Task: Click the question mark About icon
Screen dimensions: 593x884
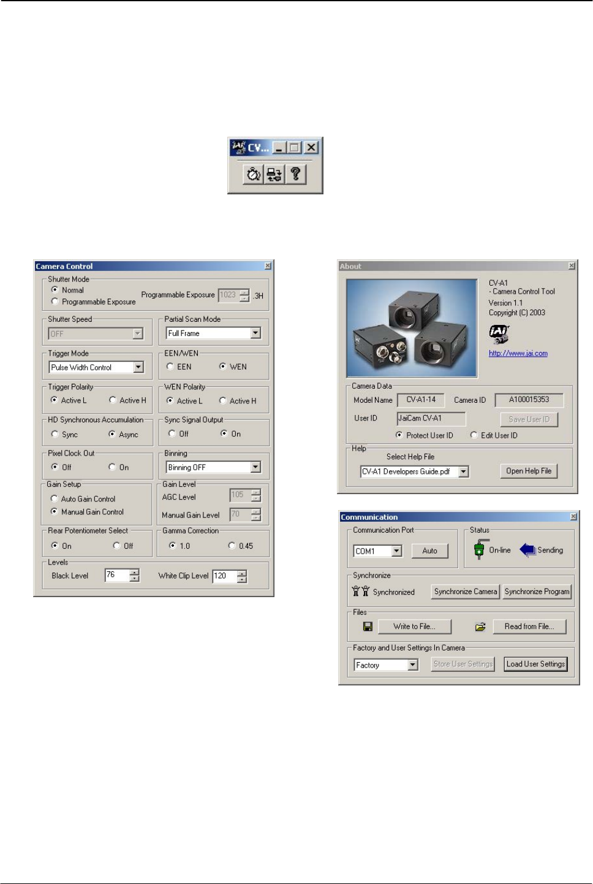Action: click(x=295, y=175)
